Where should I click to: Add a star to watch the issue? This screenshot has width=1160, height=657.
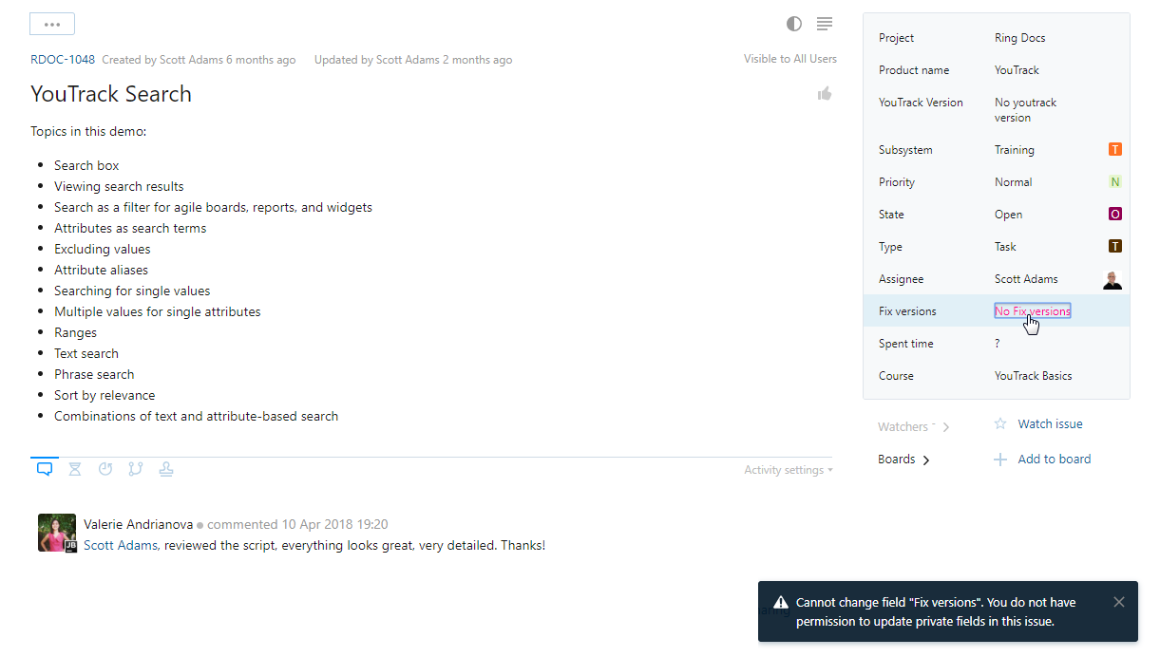pyautogui.click(x=999, y=424)
